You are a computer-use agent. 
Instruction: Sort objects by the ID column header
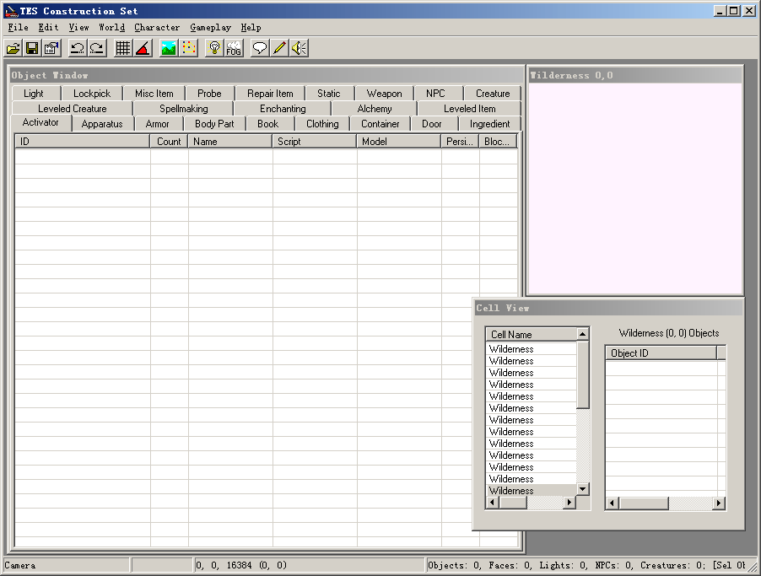[x=83, y=141]
